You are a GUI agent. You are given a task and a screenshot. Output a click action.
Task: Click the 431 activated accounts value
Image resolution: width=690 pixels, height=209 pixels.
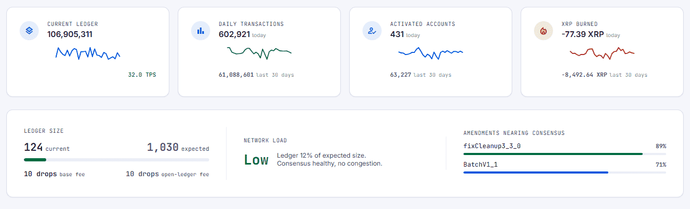click(x=397, y=34)
